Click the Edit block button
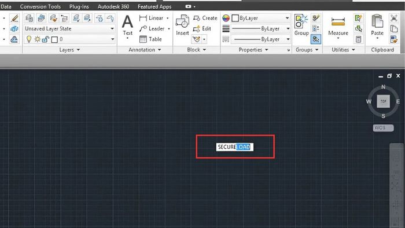The height and width of the screenshot is (228, 405). click(x=202, y=29)
